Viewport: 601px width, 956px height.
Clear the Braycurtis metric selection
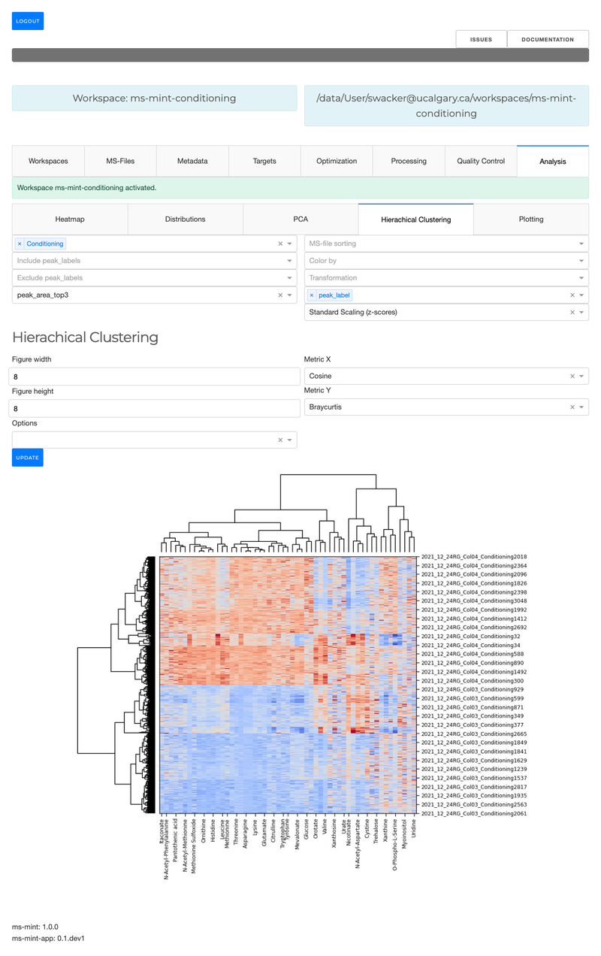pos(571,406)
